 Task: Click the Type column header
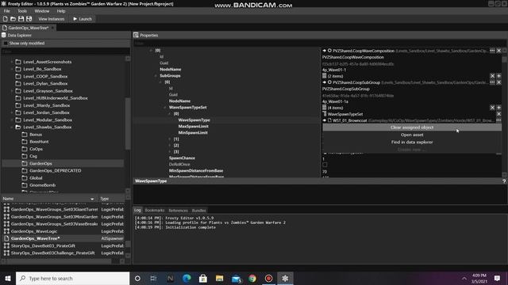pyautogui.click(x=111, y=199)
